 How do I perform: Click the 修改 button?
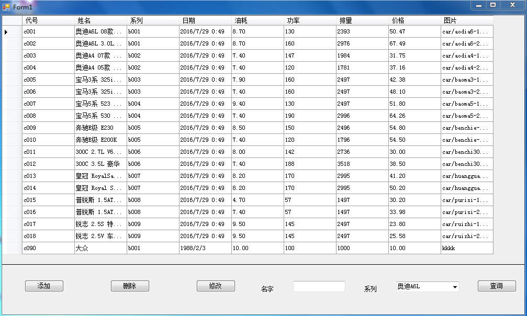click(216, 286)
